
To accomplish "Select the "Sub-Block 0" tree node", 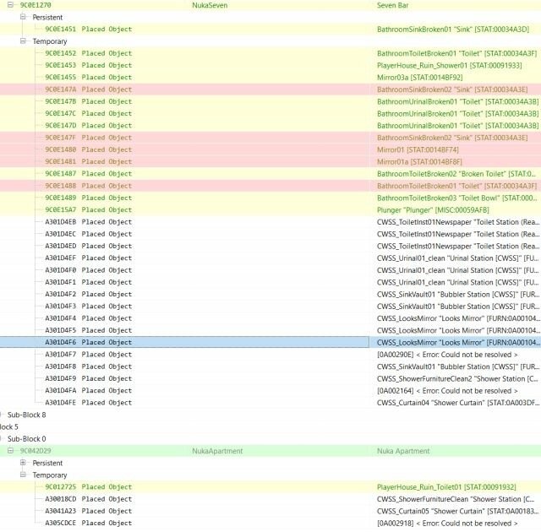I will pyautogui.click(x=26, y=438).
